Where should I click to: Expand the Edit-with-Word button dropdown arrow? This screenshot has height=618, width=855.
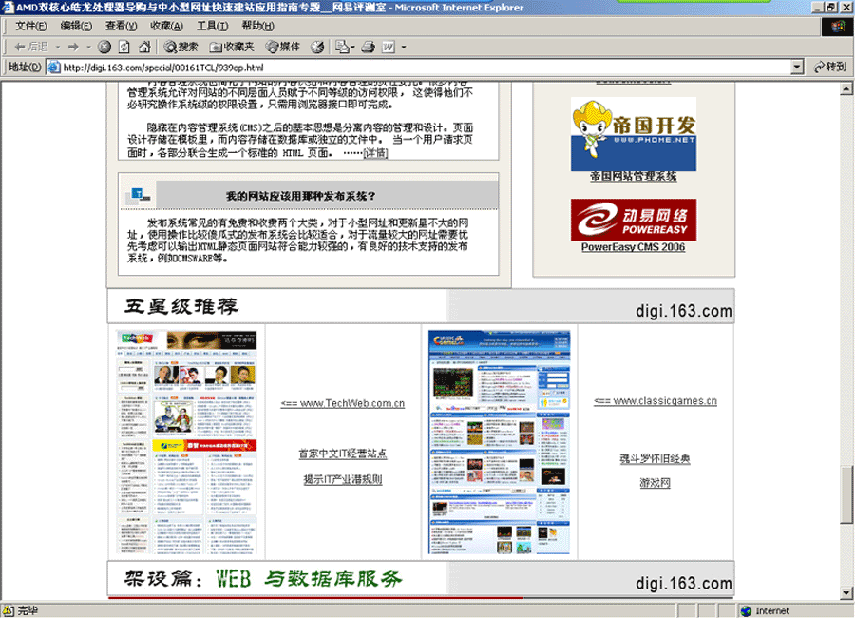(x=404, y=47)
